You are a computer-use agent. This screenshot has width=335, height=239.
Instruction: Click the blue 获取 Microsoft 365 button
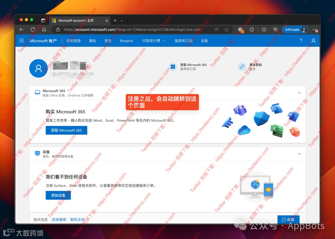[66, 130]
